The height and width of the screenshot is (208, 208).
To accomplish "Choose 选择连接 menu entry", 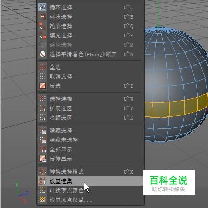I will [90, 99].
